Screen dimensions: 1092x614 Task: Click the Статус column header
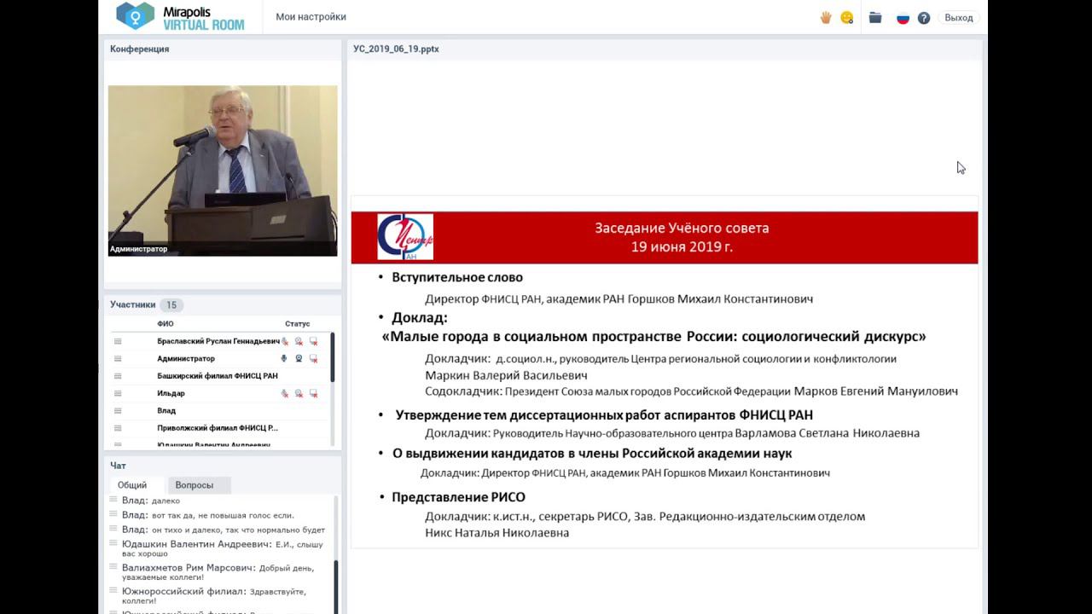pyautogui.click(x=298, y=324)
